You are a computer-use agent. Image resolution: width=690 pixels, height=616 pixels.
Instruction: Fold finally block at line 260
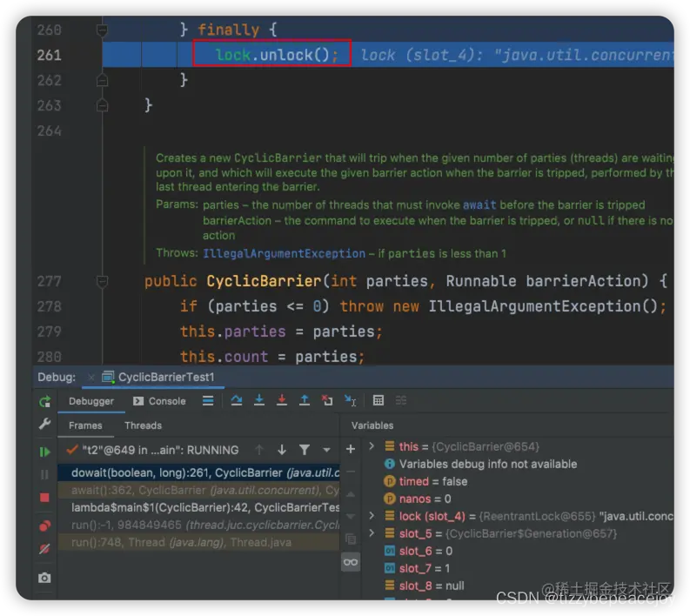point(102,30)
